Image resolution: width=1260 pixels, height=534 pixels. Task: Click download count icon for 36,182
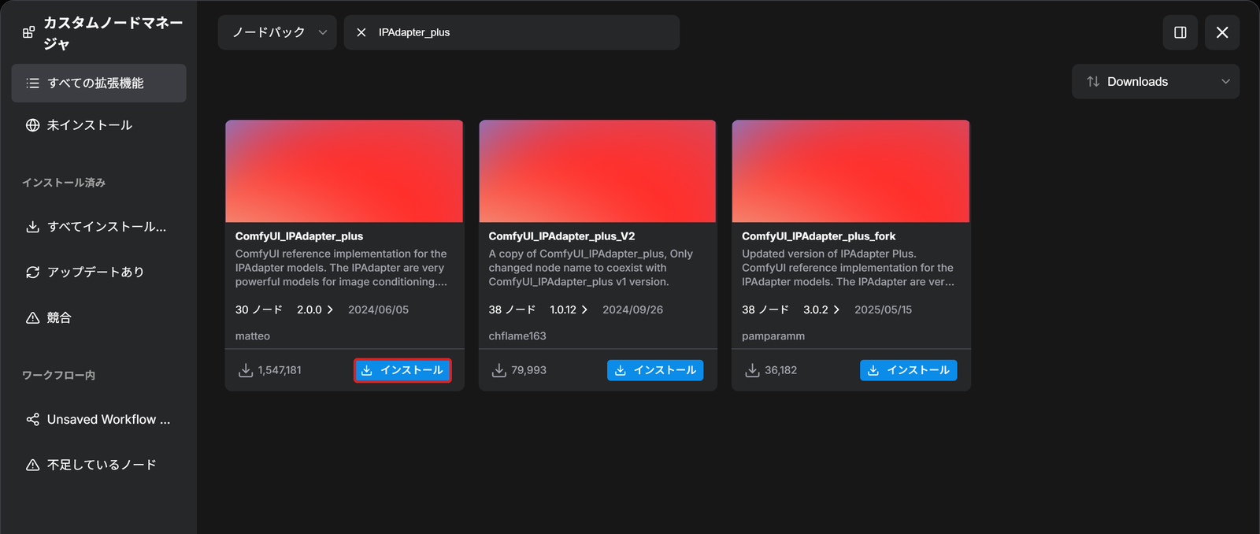point(753,370)
